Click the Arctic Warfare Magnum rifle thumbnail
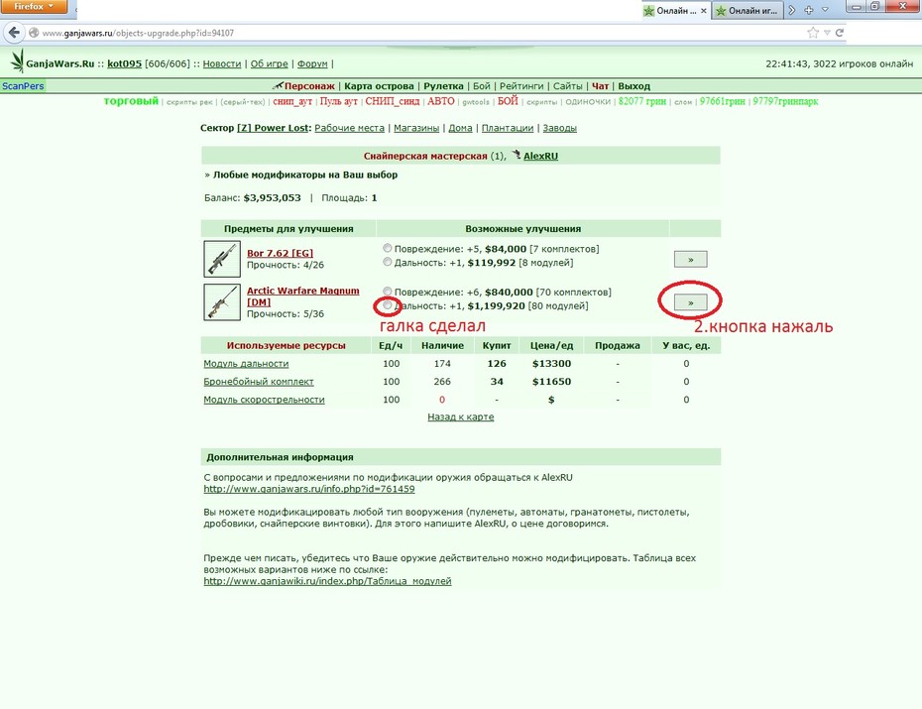The width and height of the screenshot is (922, 709). coord(222,302)
